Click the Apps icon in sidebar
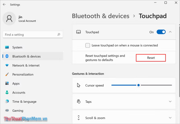The width and height of the screenshot is (180, 124). (7, 83)
